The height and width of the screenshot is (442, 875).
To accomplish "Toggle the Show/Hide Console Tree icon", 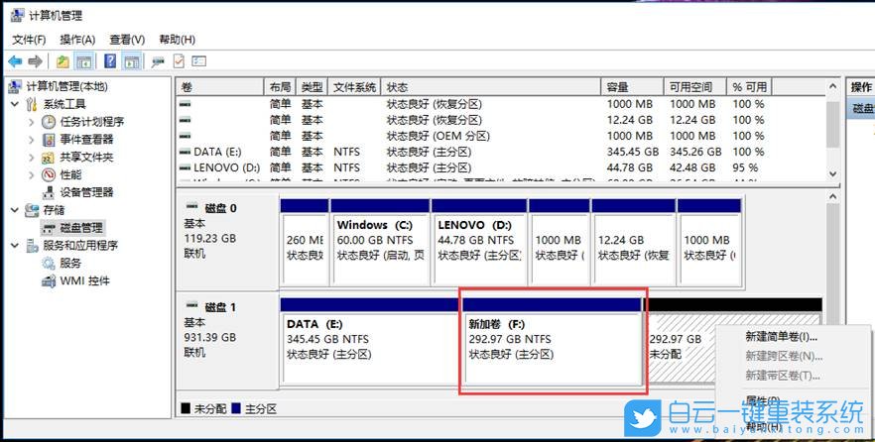I will pyautogui.click(x=84, y=61).
